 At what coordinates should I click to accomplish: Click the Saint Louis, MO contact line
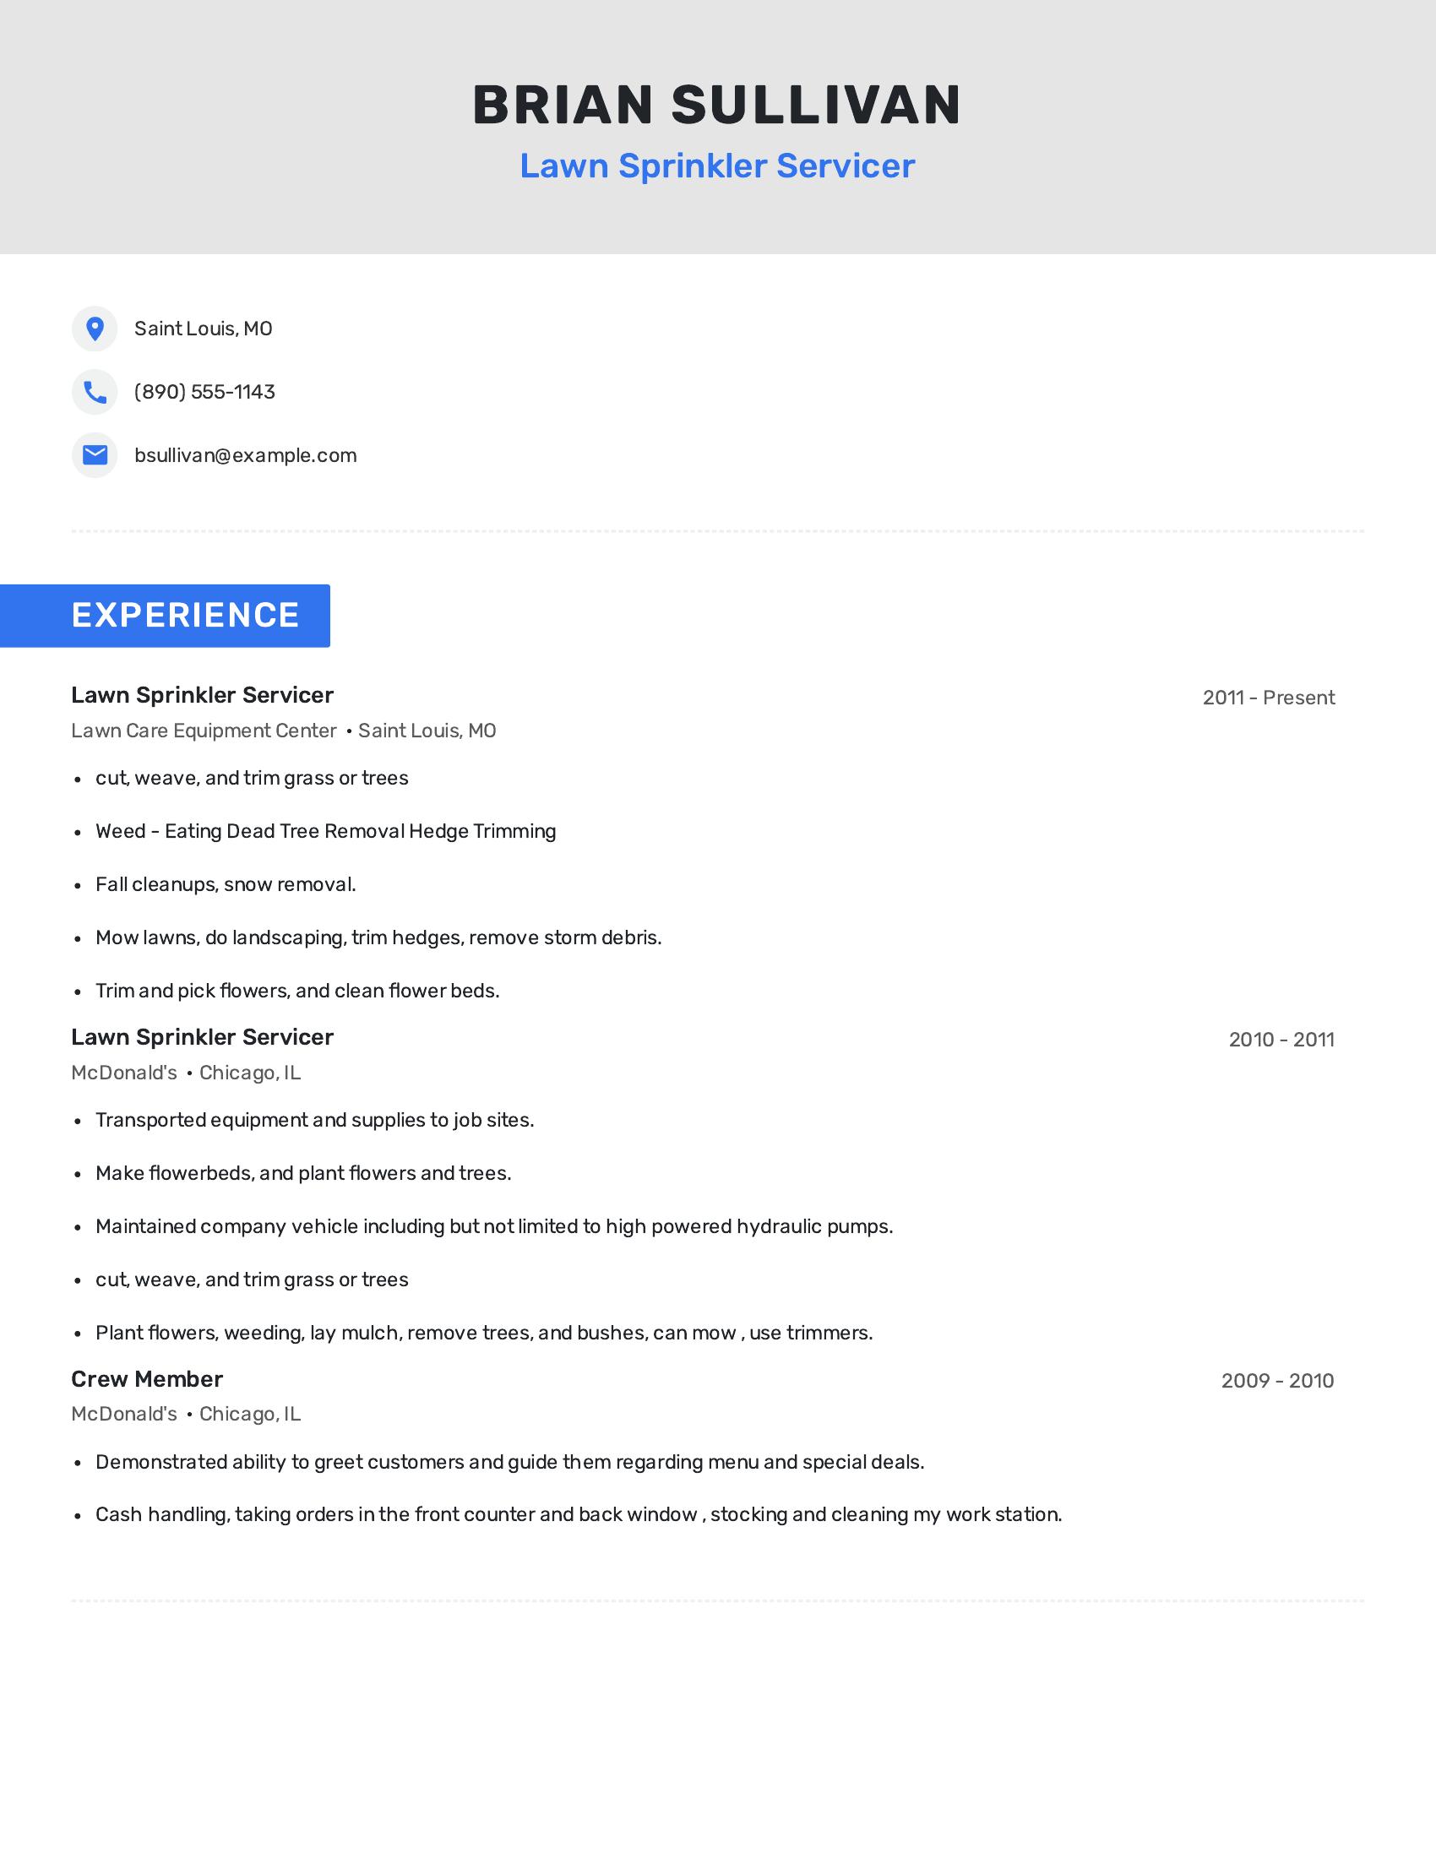(204, 329)
